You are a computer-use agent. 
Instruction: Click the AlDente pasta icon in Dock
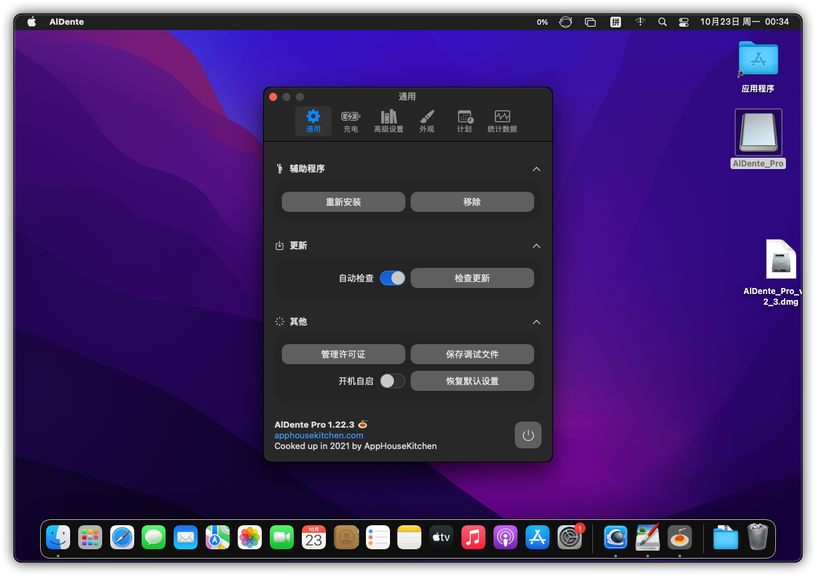pos(680,537)
